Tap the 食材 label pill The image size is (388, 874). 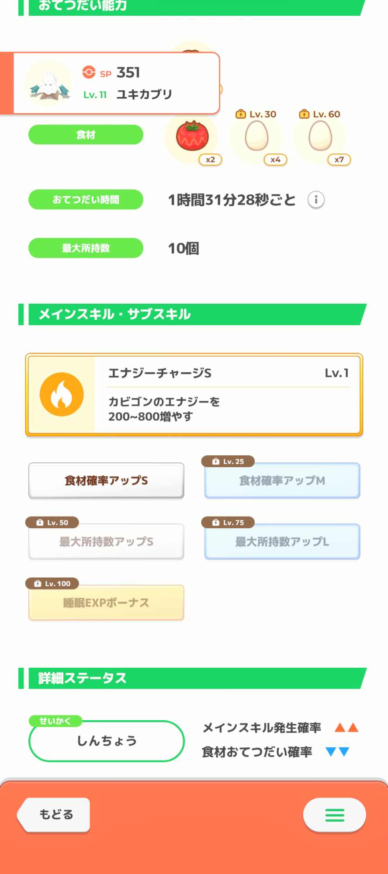(x=86, y=135)
